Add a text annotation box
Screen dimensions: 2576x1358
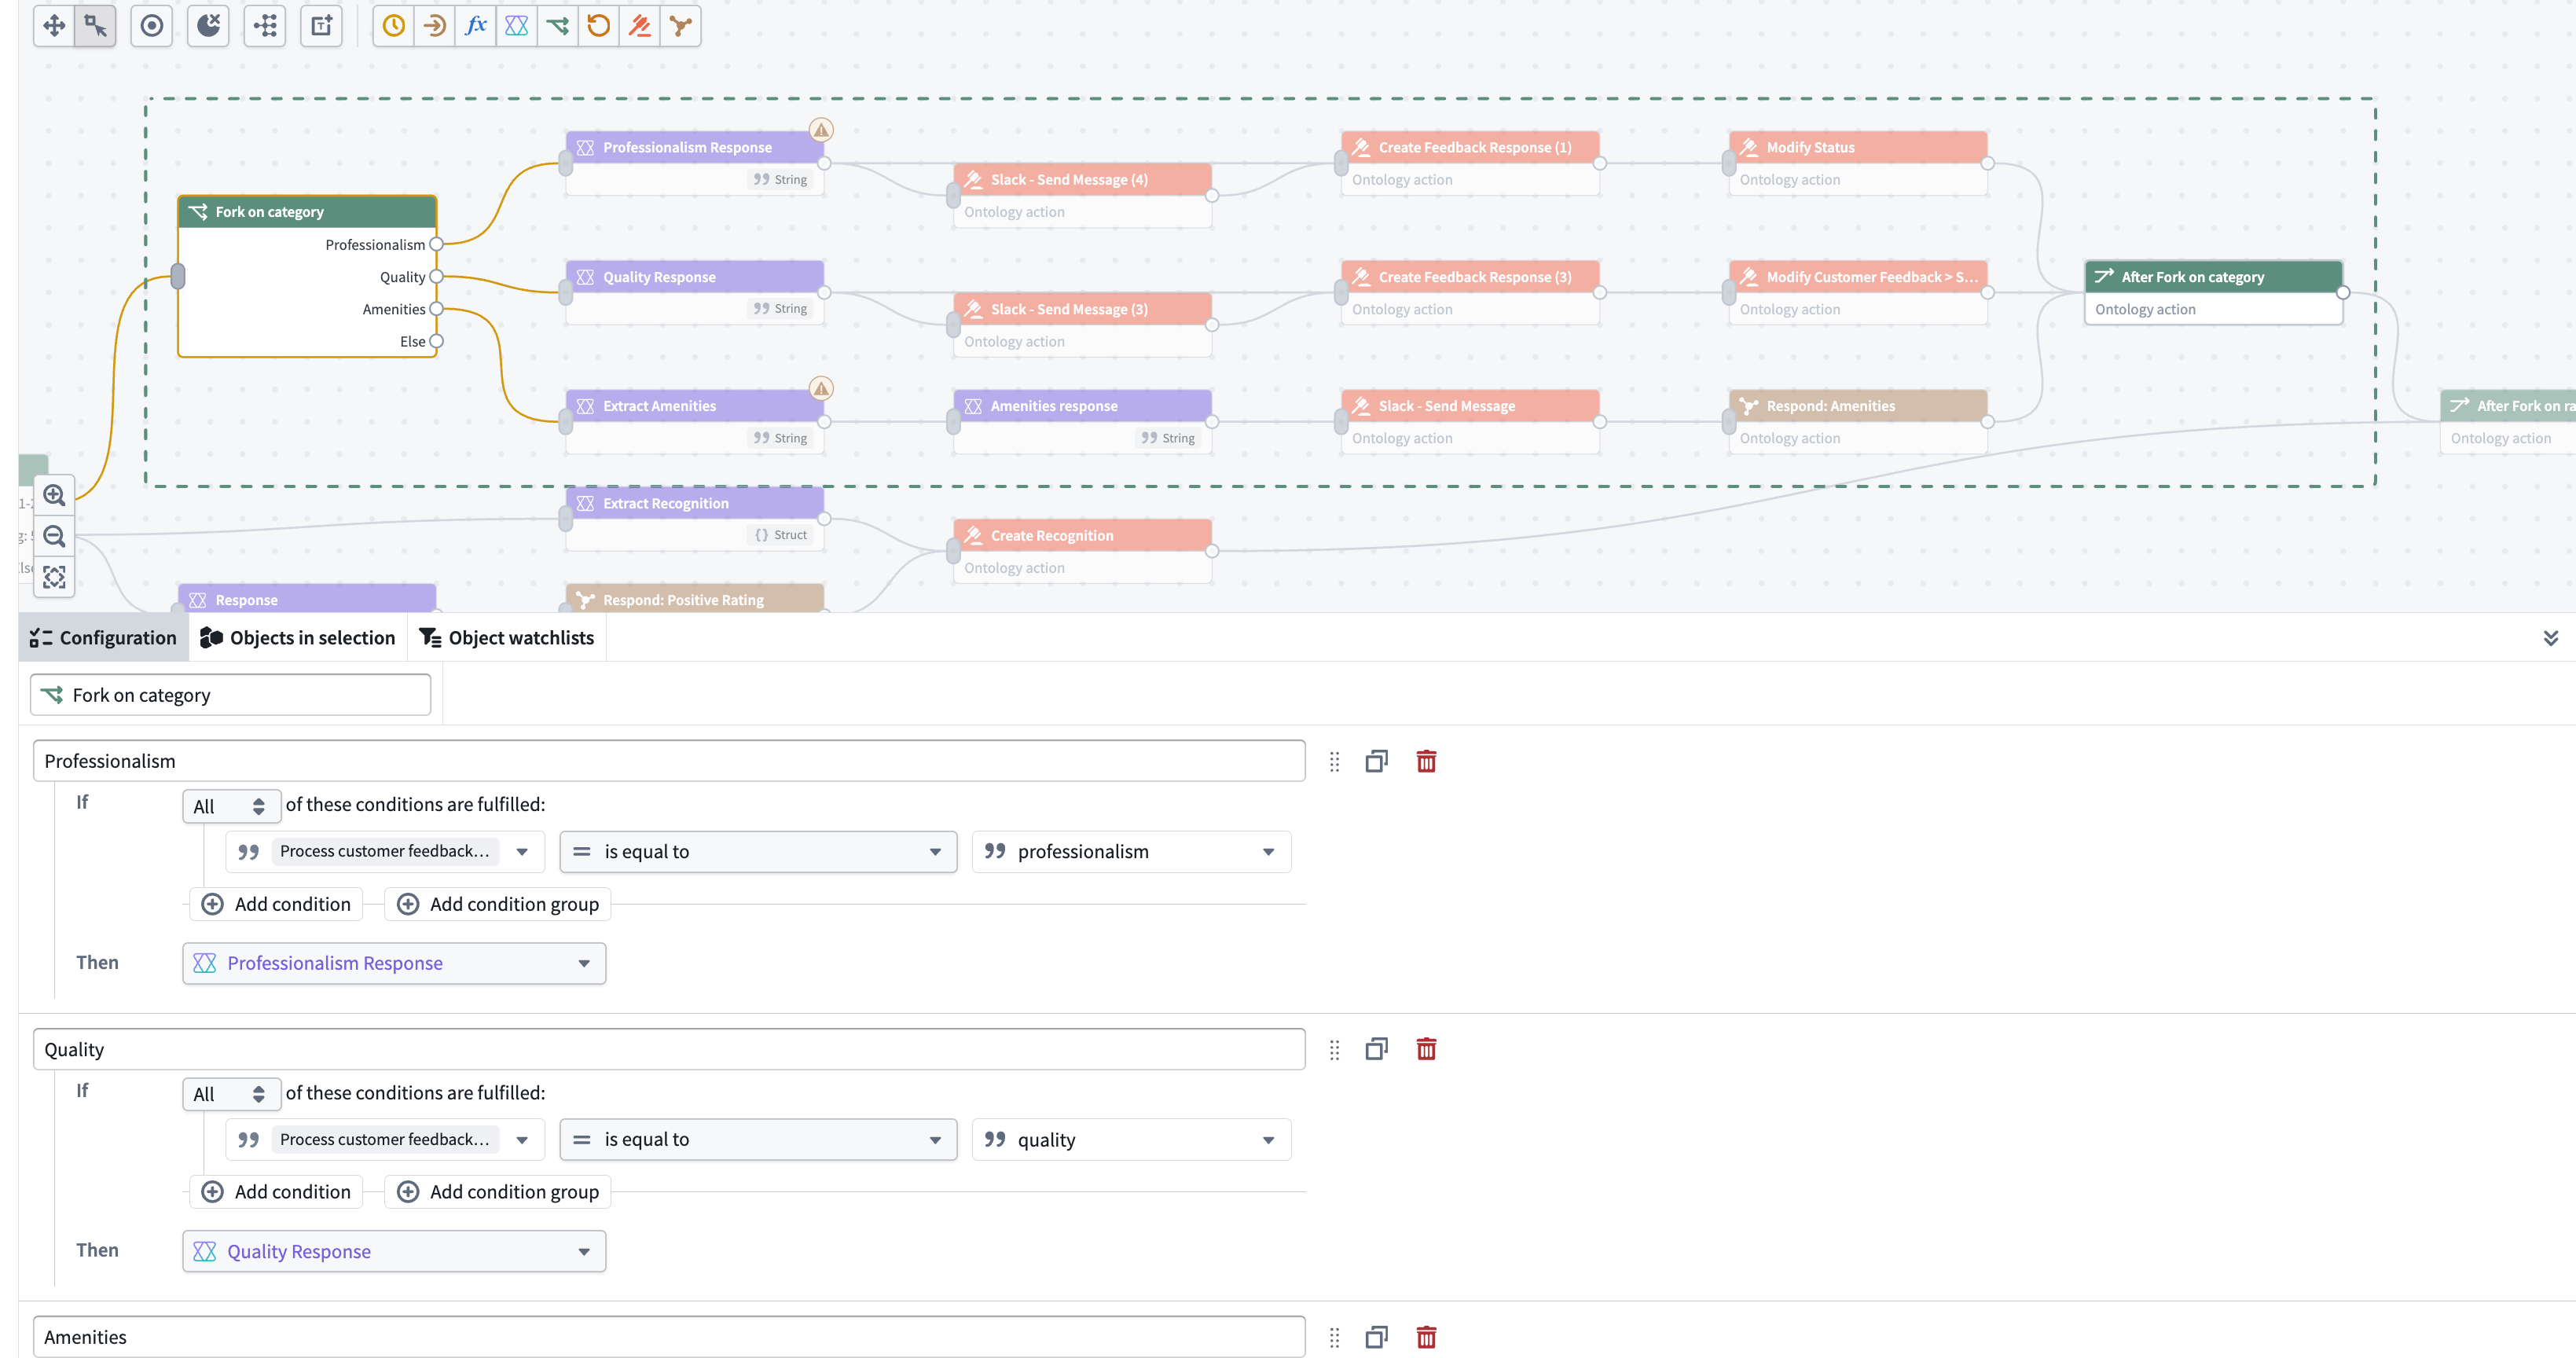point(321,26)
